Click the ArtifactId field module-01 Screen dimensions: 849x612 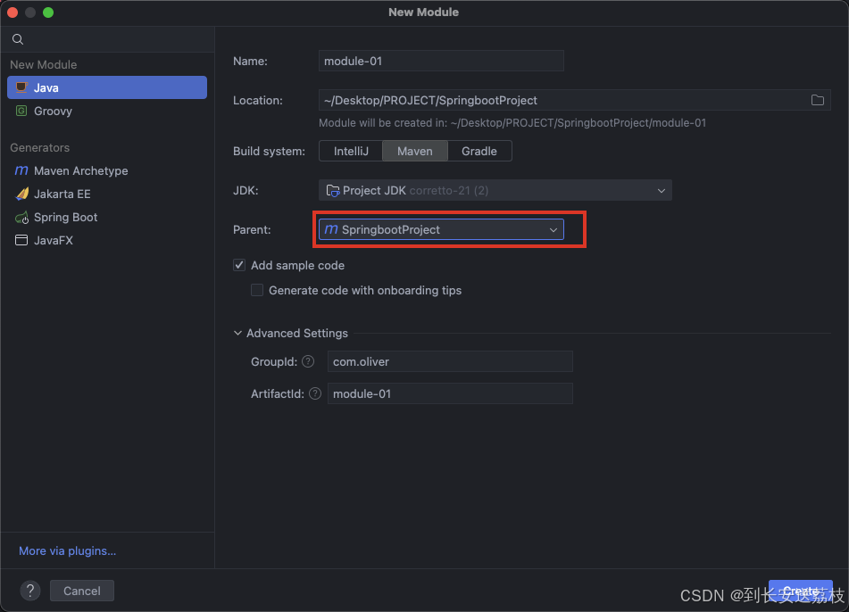450,394
